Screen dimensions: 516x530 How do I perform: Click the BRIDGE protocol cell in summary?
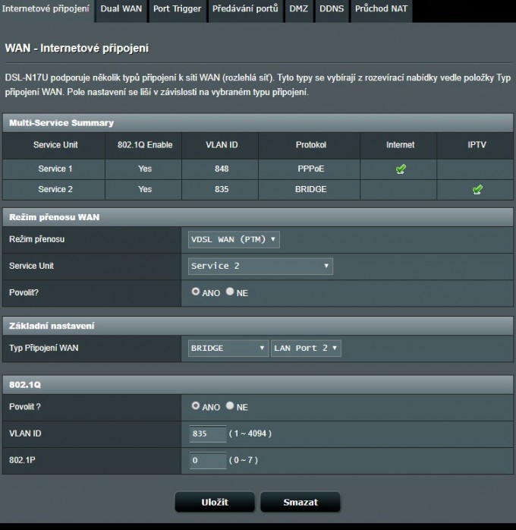[x=310, y=189]
